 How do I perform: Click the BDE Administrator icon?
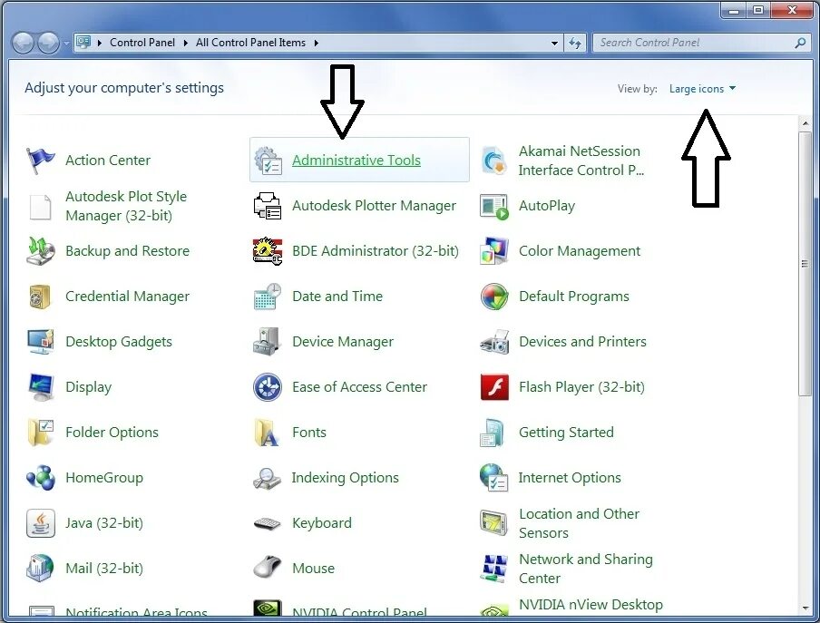click(268, 251)
